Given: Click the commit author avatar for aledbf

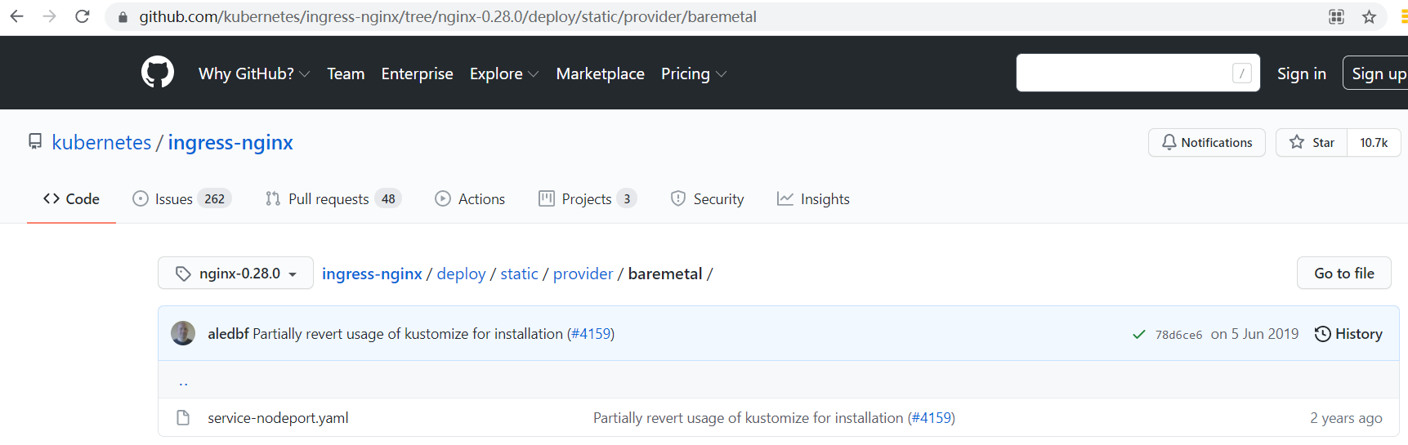Looking at the screenshot, I should click(183, 333).
